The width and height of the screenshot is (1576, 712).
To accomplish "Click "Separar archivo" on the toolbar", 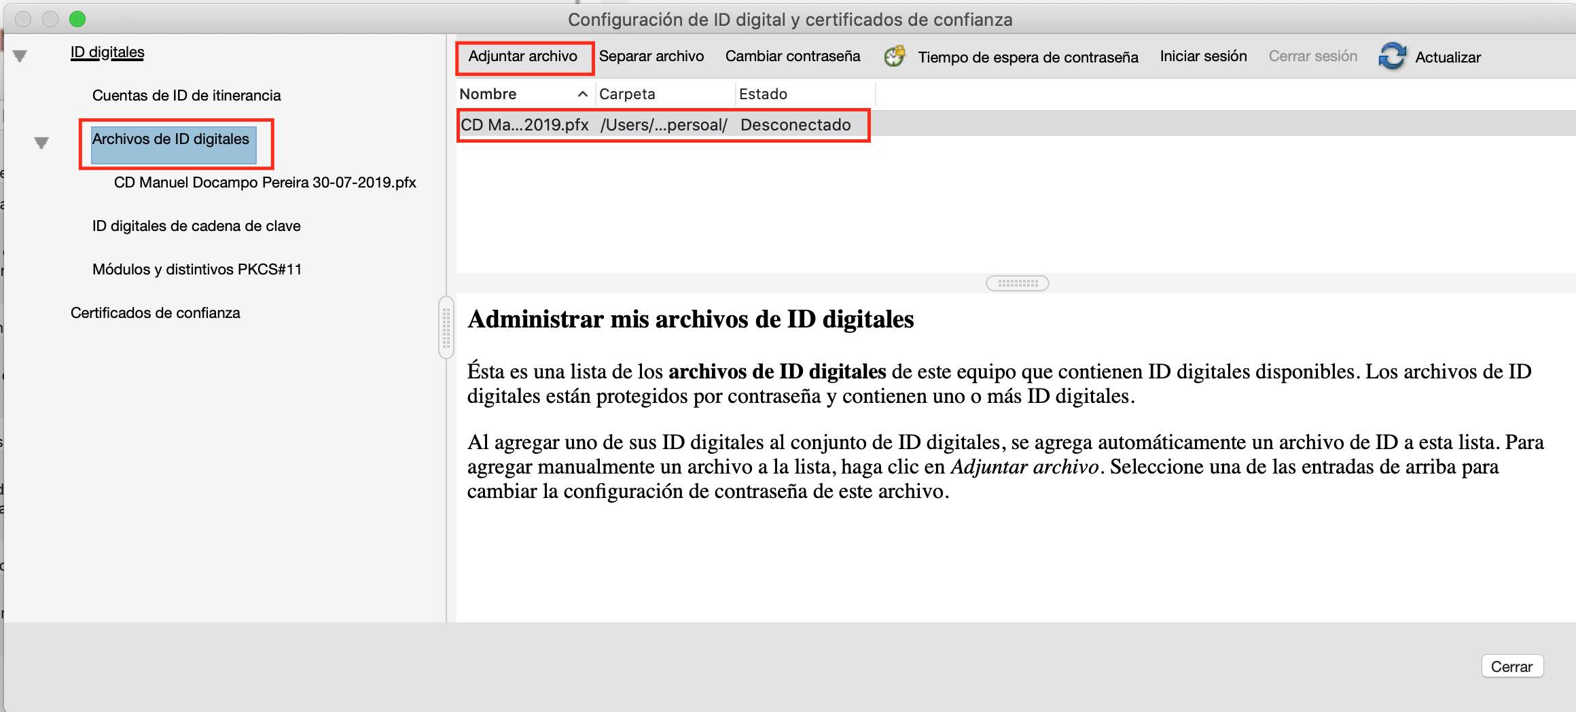I will (651, 56).
